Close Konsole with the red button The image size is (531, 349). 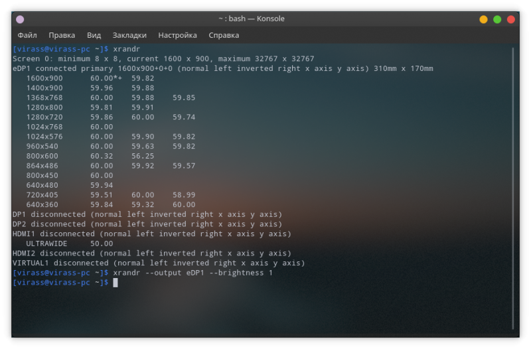[511, 20]
